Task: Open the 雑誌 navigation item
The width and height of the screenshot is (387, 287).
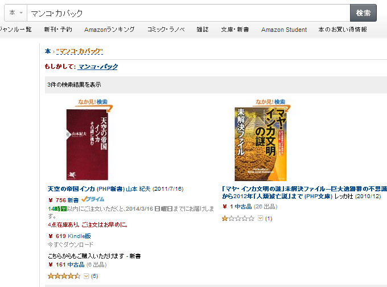Action: point(203,30)
